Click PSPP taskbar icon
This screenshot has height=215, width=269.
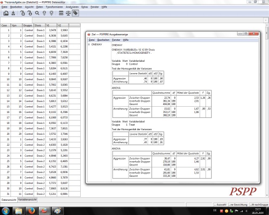pos(45,211)
